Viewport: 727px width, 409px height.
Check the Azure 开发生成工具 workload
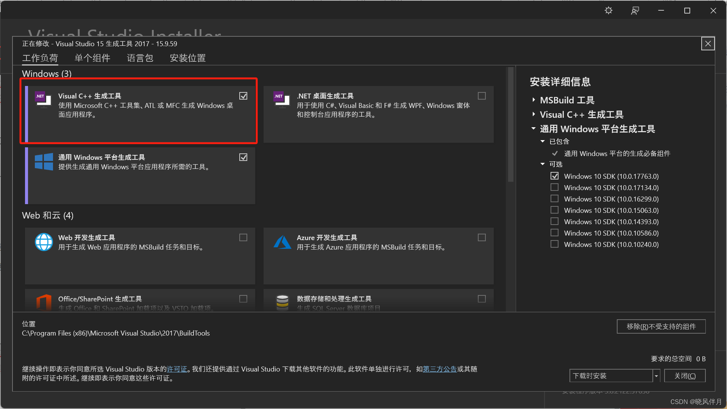[482, 237]
